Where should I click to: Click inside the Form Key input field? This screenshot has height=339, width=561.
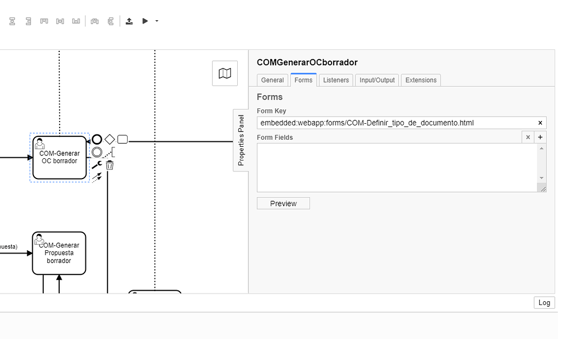pyautogui.click(x=383, y=123)
